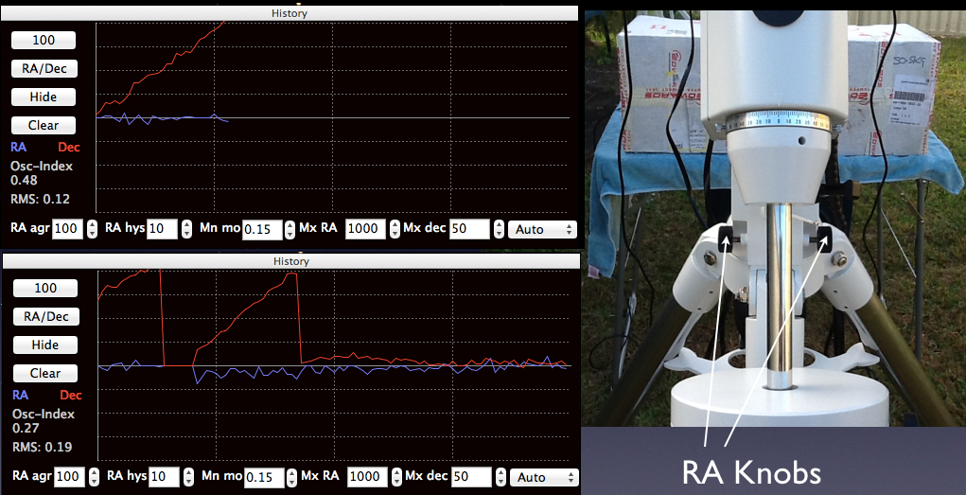Image resolution: width=966 pixels, height=495 pixels.
Task: Open the Auto dropdown in the bottom panel
Action: pyautogui.click(x=542, y=477)
